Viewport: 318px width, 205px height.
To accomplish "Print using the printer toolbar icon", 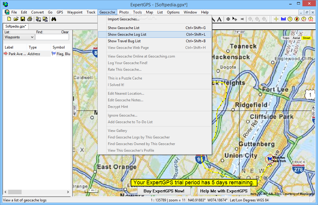I will [x=30, y=19].
